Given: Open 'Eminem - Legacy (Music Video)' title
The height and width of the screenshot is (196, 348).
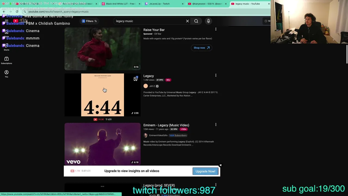Looking at the screenshot, I should [166, 125].
